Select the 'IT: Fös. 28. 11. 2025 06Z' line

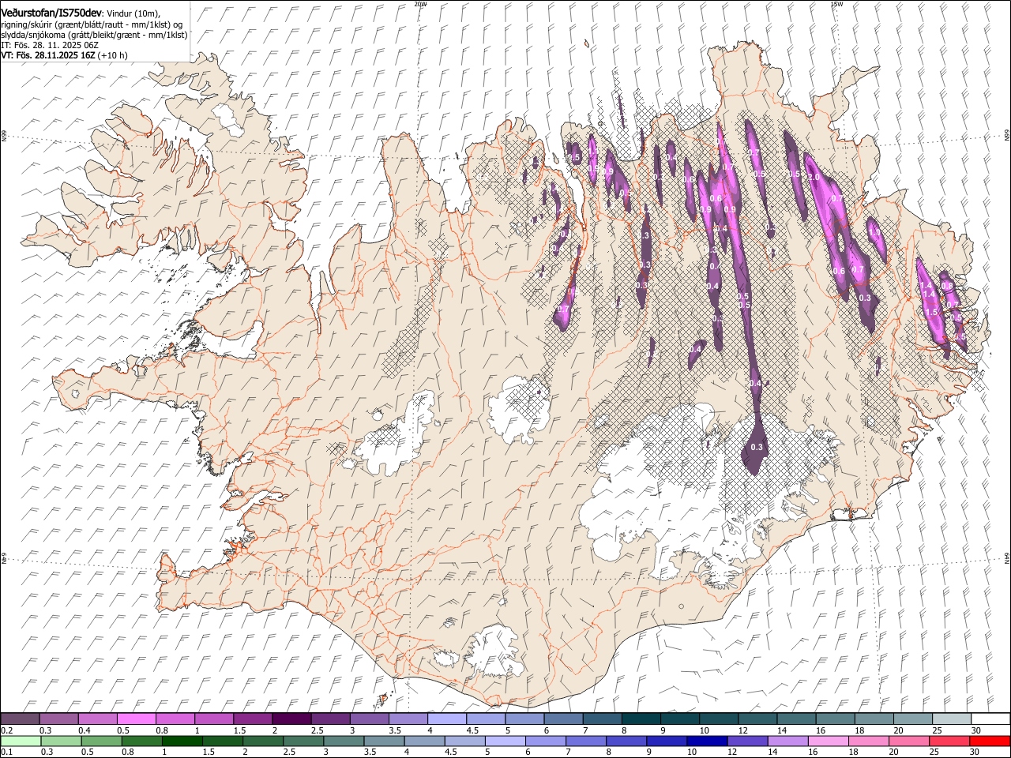tap(50, 45)
